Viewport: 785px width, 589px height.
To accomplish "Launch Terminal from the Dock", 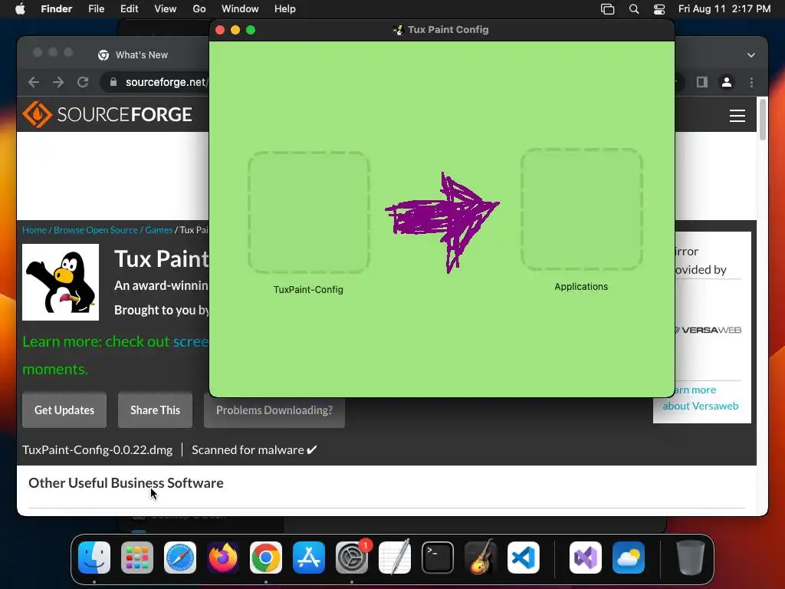I will 438,558.
